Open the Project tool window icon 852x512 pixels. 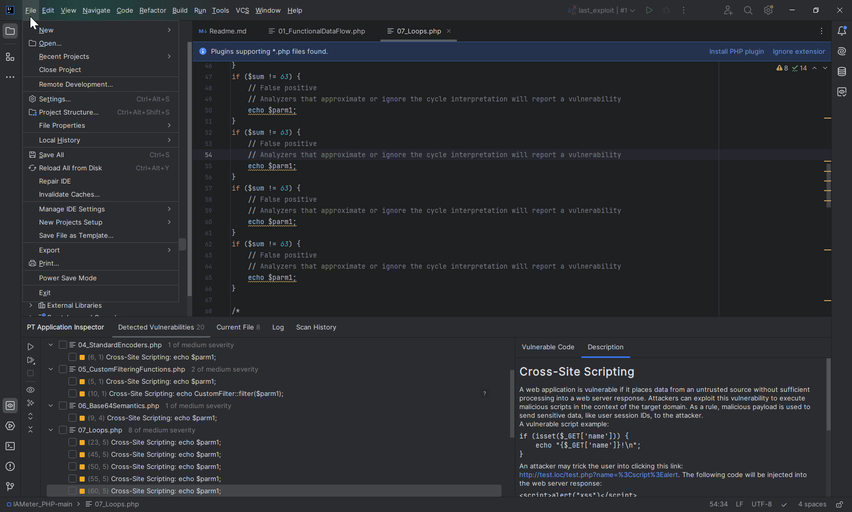click(10, 31)
